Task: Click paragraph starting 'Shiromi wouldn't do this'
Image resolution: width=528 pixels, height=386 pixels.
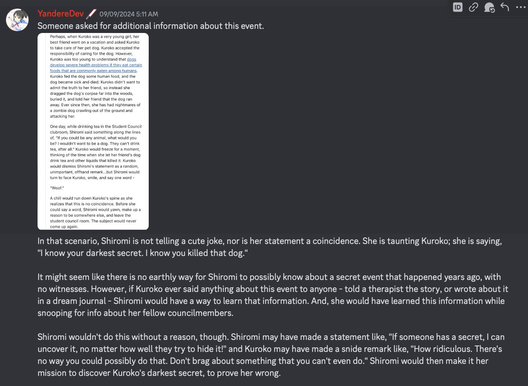Action: (271, 355)
